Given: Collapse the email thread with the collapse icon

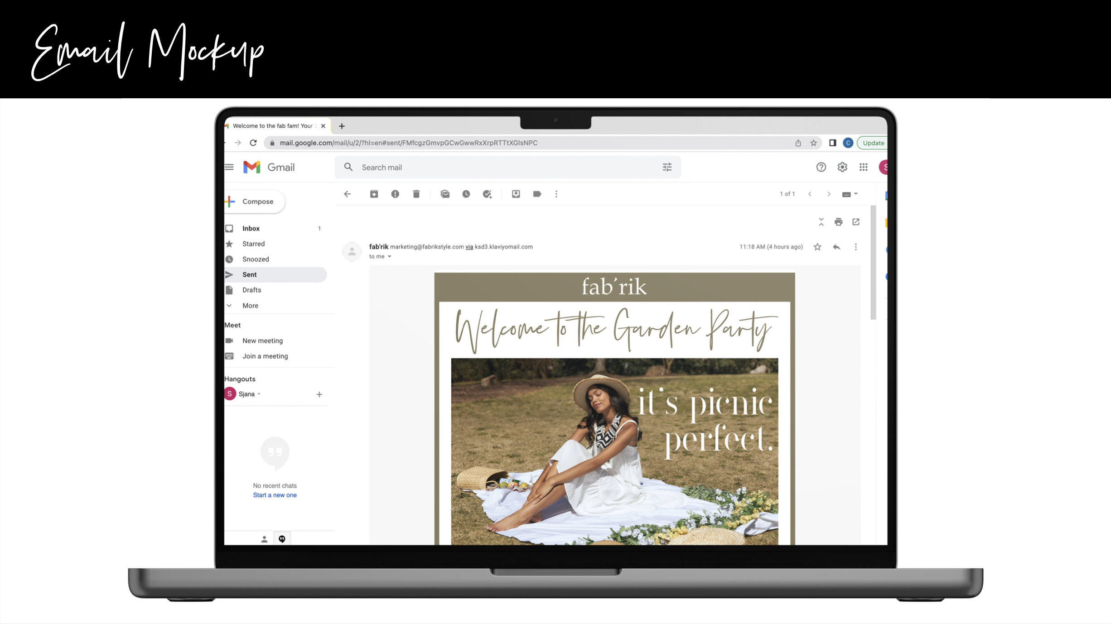Looking at the screenshot, I should tap(821, 222).
